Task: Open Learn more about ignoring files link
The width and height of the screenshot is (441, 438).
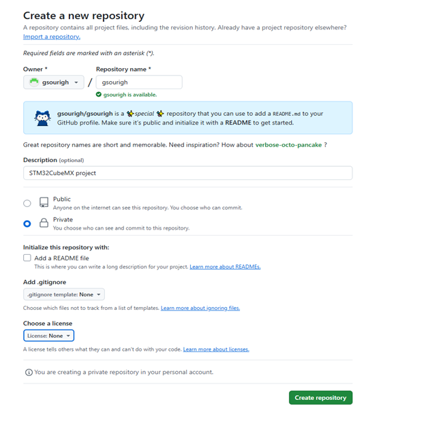Action: [200, 308]
